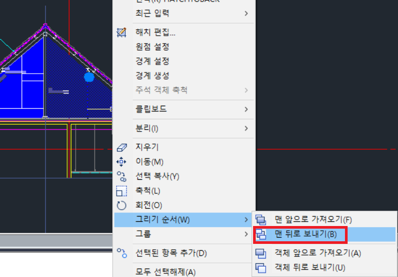Click the Send to Back icon in submenu
This screenshot has height=277, width=398.
(x=260, y=234)
